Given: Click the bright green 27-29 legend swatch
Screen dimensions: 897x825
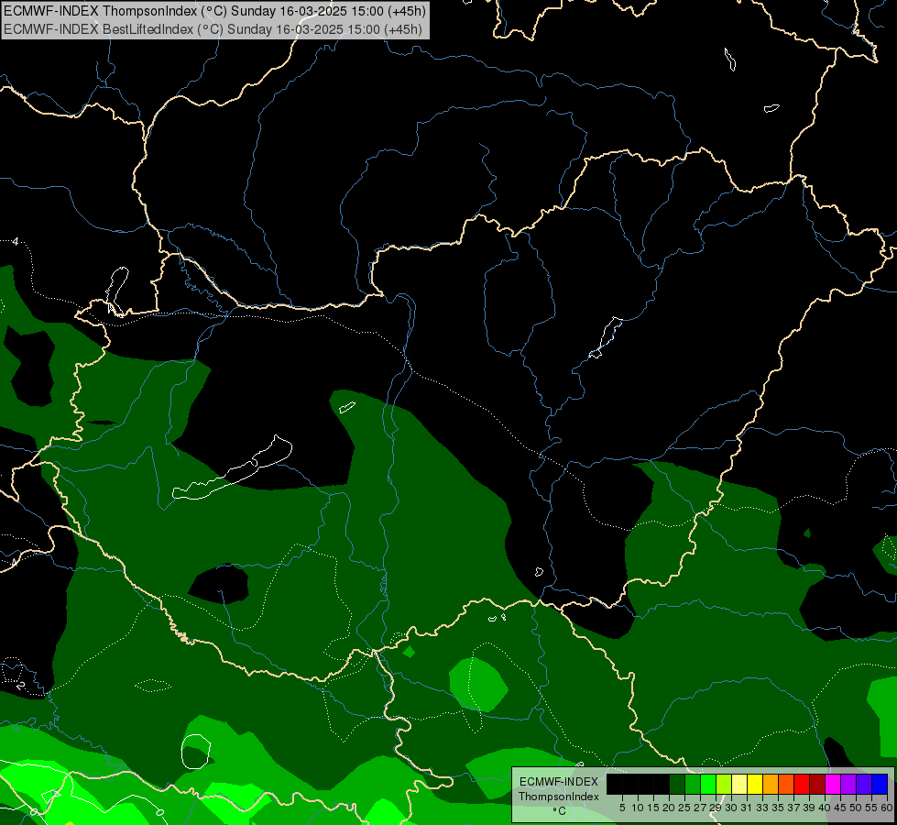Looking at the screenshot, I should coord(708,785).
